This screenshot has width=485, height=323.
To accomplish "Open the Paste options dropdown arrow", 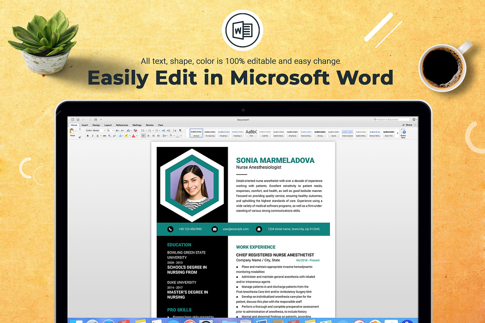I will click(76, 131).
